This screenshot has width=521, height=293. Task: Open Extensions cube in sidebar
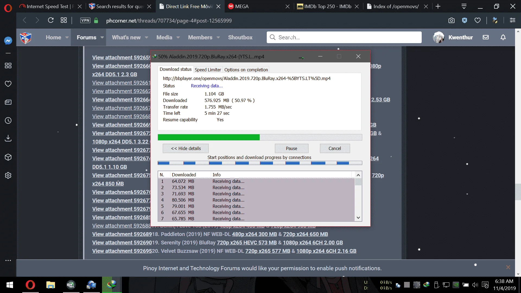pyautogui.click(x=8, y=157)
